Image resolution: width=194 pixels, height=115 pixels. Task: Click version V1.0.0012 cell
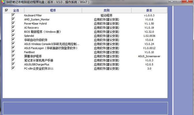(149, 48)
